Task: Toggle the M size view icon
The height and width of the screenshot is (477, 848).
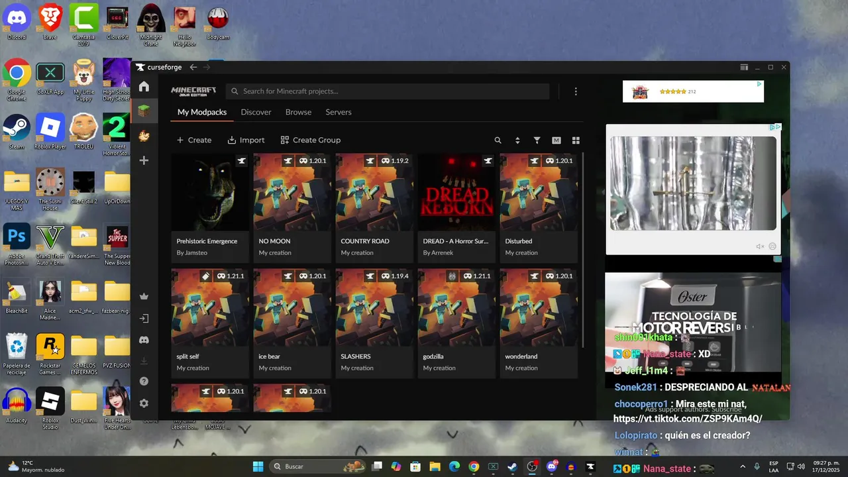Action: [556, 140]
